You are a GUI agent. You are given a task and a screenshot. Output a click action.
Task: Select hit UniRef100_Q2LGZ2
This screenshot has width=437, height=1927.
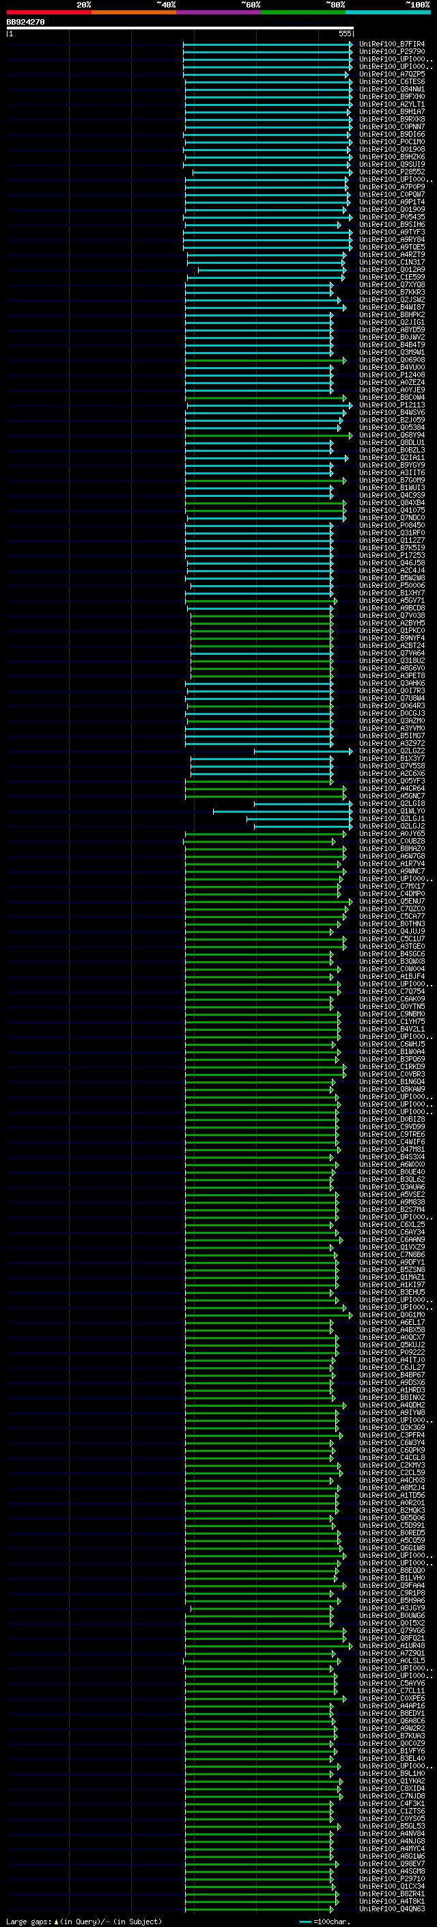click(392, 751)
